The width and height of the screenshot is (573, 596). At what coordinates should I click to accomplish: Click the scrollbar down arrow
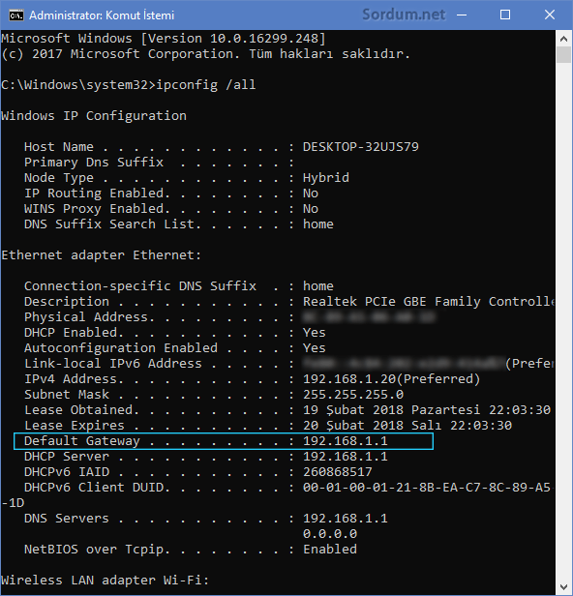[x=564, y=587]
